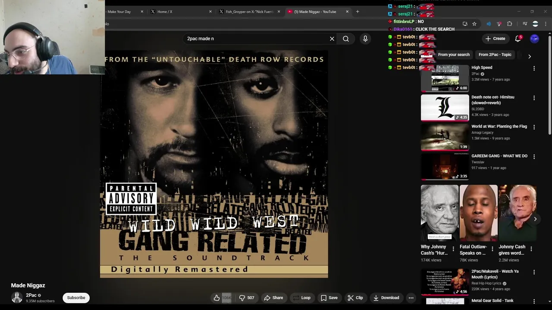Close the Fish_Groyper on X tab

(x=279, y=12)
